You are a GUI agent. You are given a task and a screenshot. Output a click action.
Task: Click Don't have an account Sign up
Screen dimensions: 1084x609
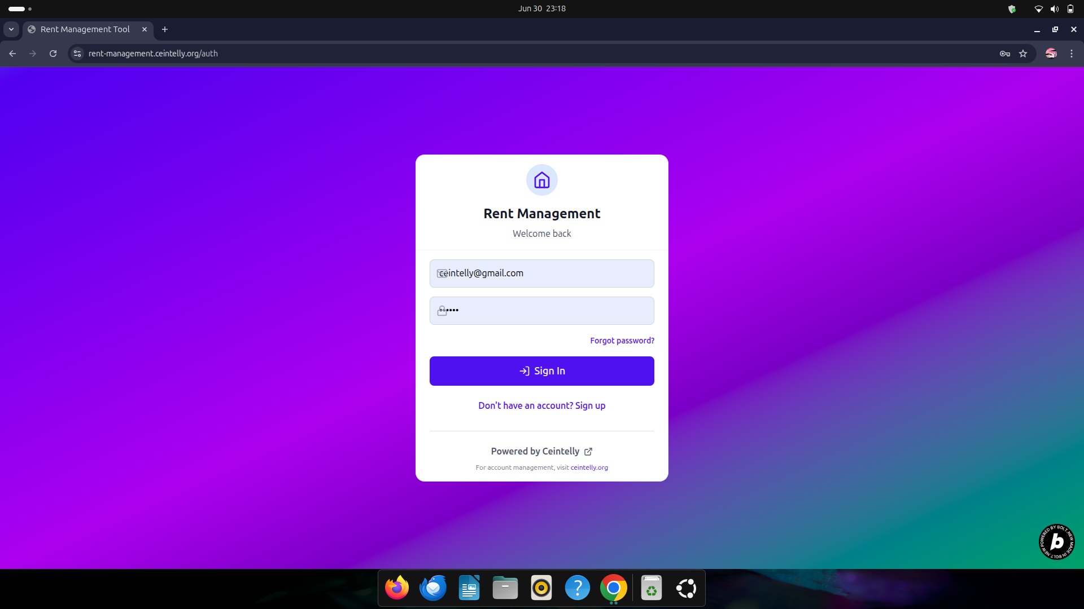click(x=541, y=405)
